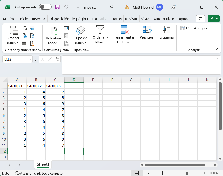Click the Save icon in title bar
This screenshot has width=223, height=176.
58,7
